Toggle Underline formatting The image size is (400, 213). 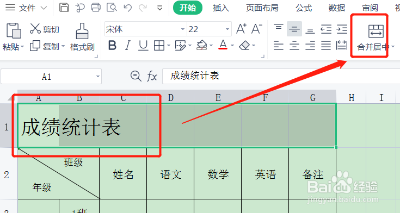point(143,46)
